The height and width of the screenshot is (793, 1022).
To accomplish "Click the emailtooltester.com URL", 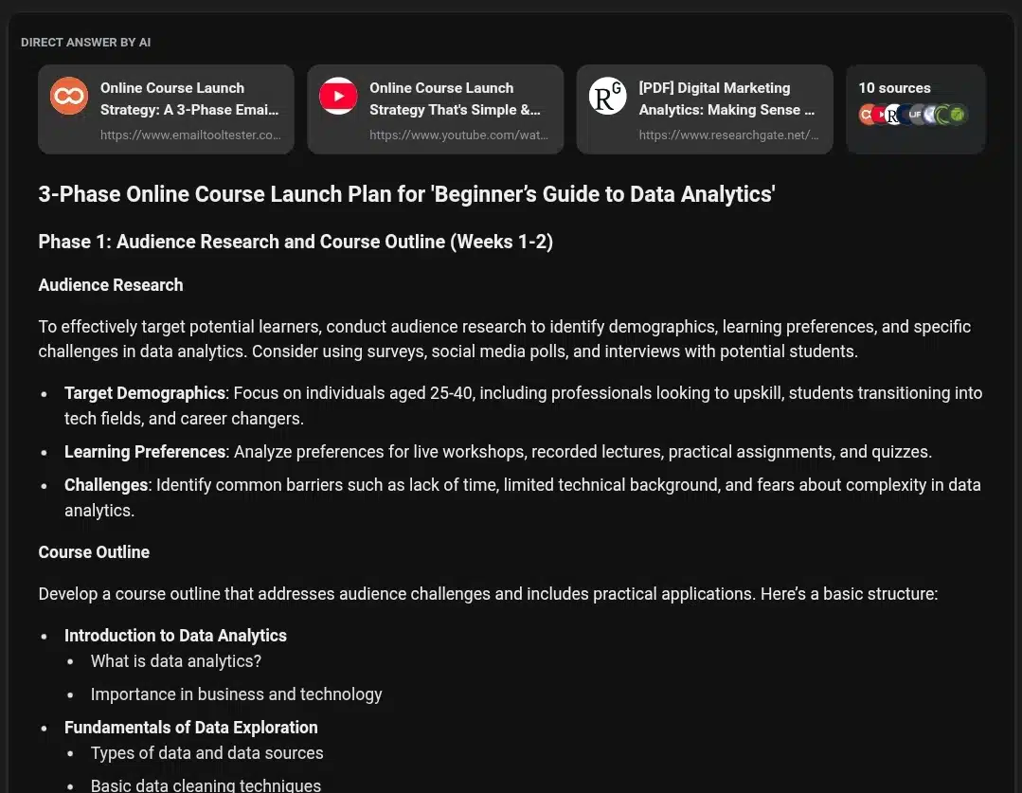I will point(190,135).
